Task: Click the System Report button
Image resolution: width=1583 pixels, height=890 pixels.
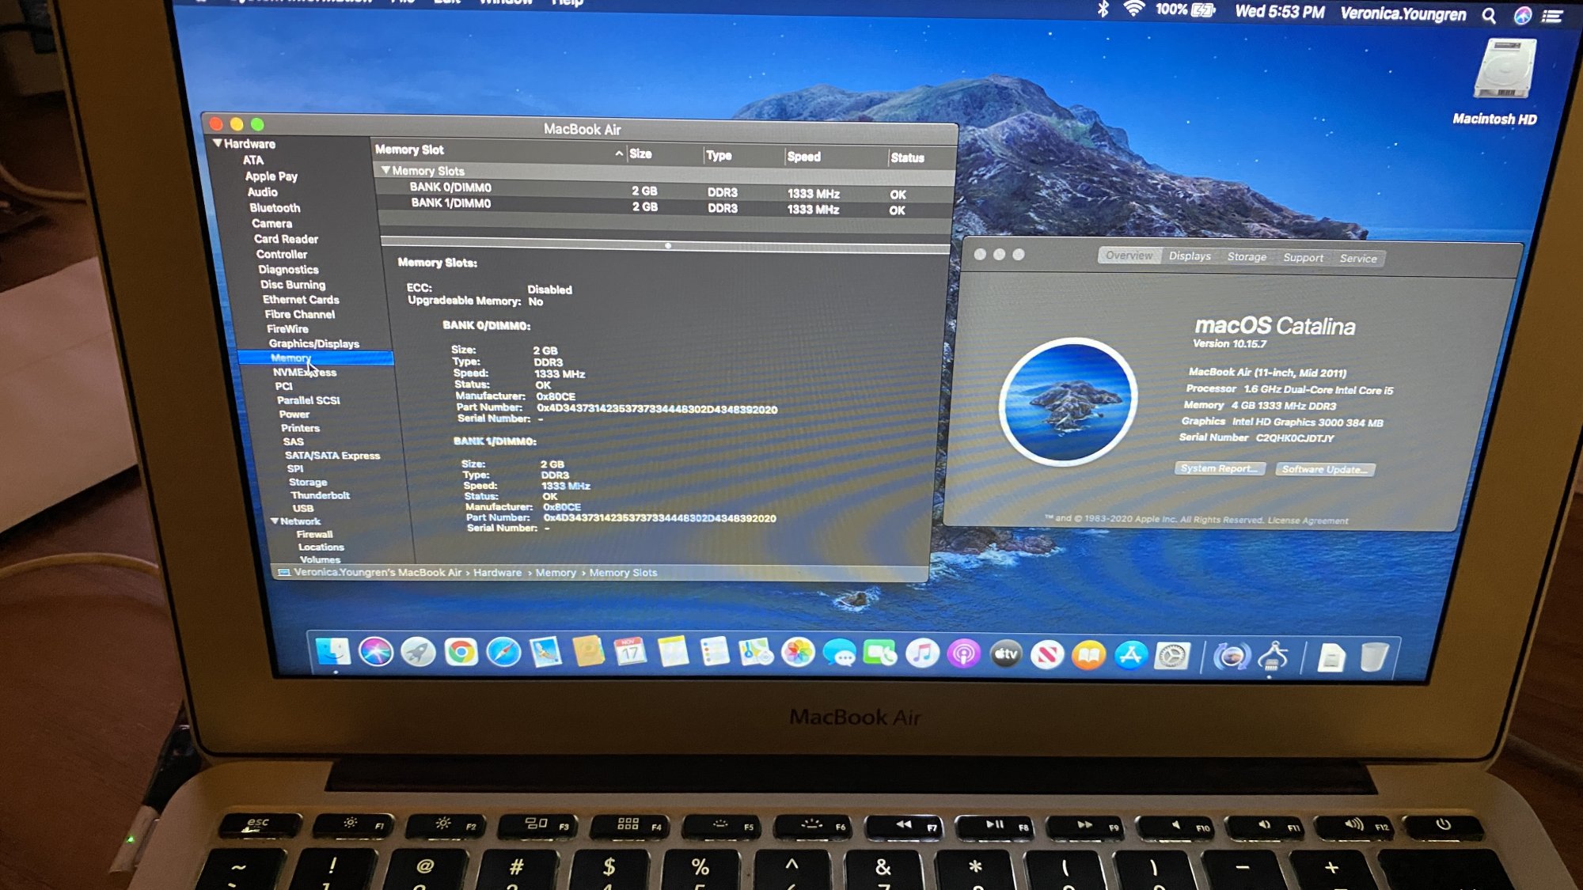Action: click(1219, 468)
